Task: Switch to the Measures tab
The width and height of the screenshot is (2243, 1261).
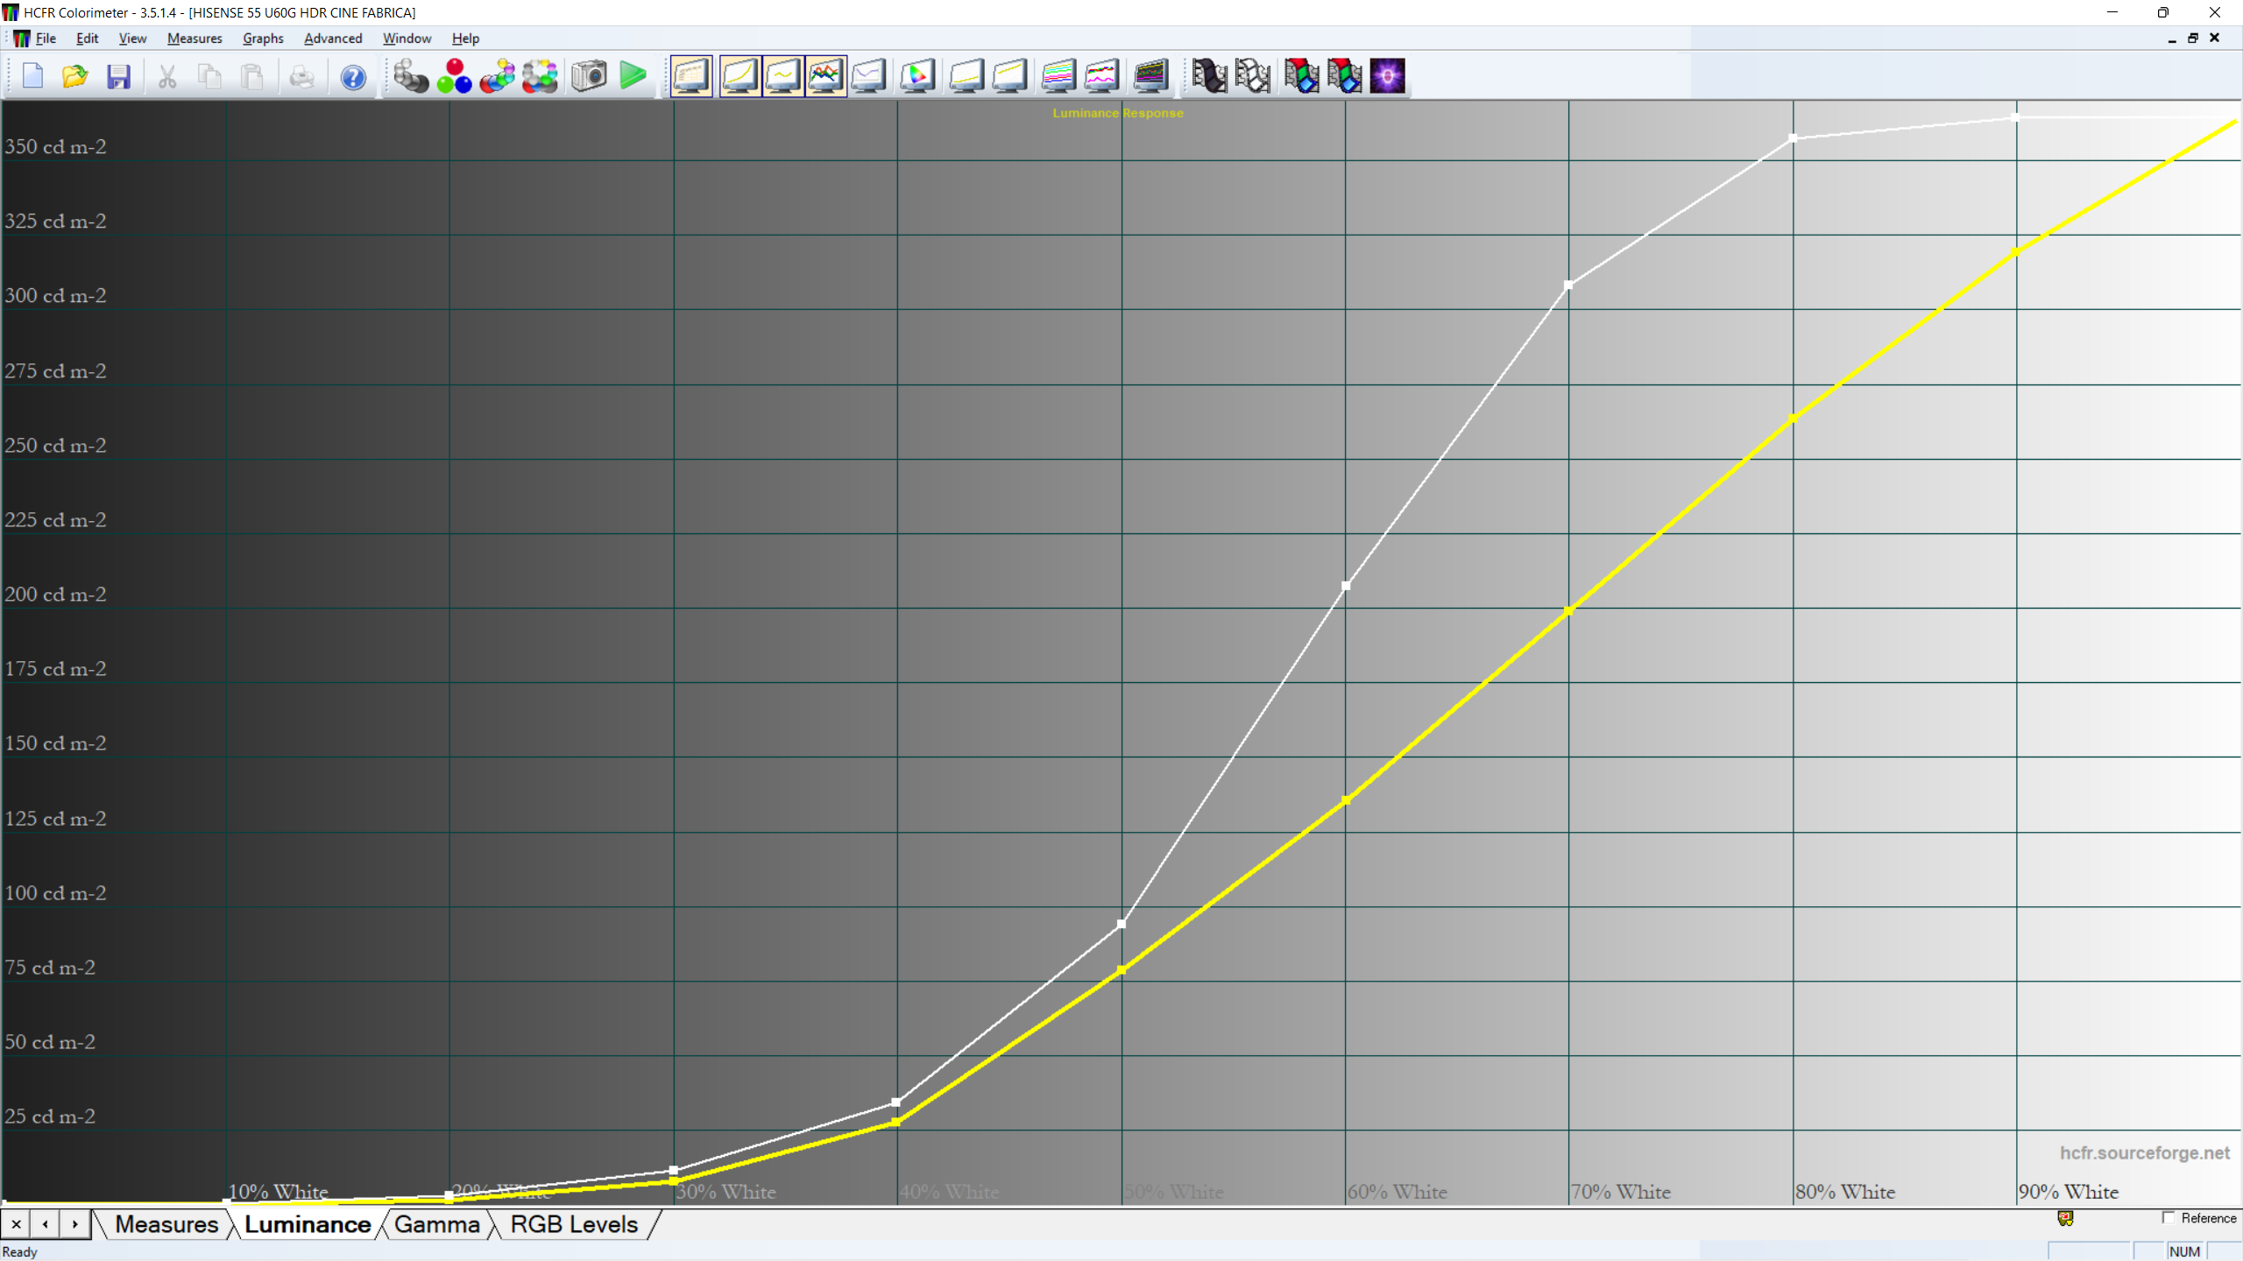Action: coord(166,1224)
